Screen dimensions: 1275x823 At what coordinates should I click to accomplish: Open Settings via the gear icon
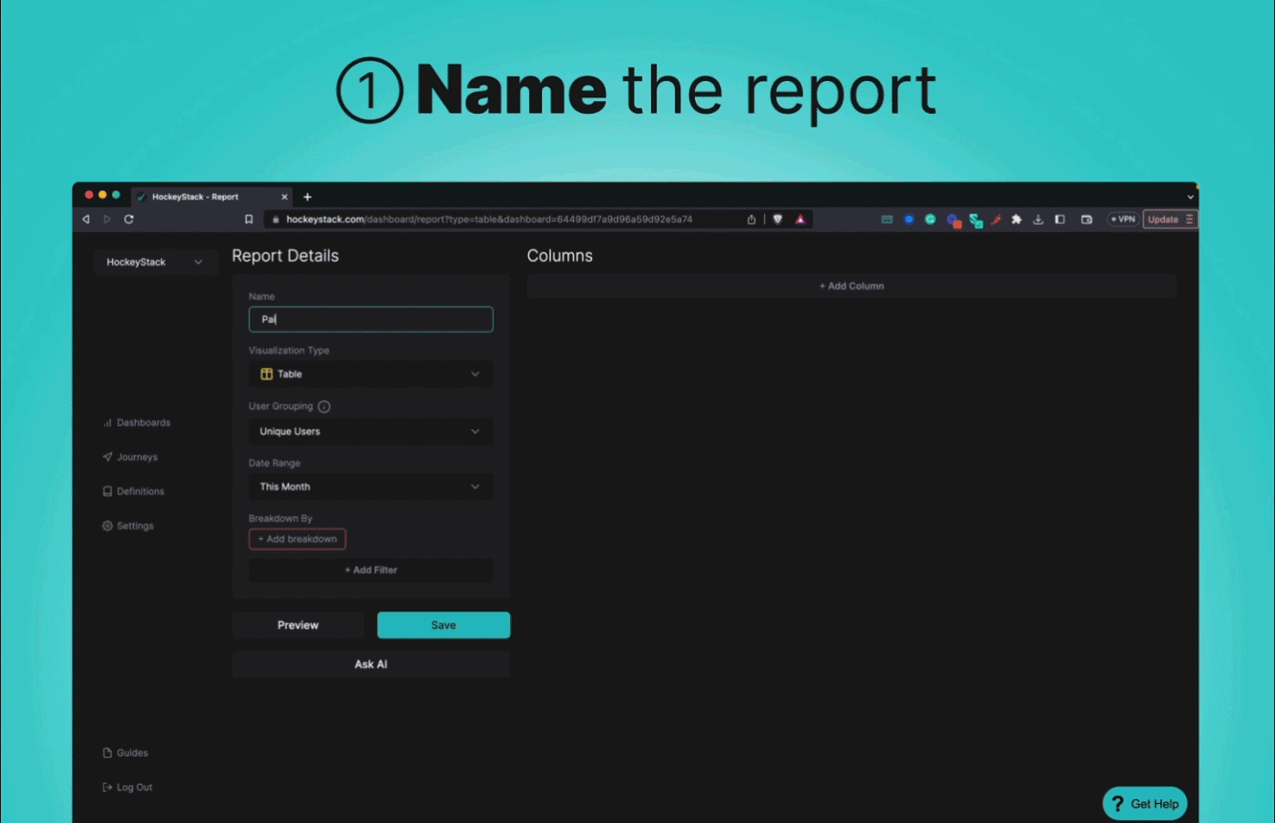point(107,526)
